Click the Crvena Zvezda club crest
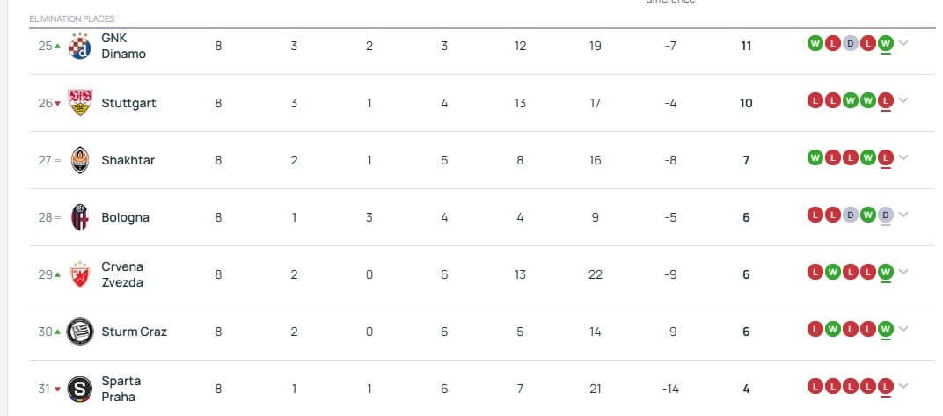The image size is (943, 416). (79, 274)
